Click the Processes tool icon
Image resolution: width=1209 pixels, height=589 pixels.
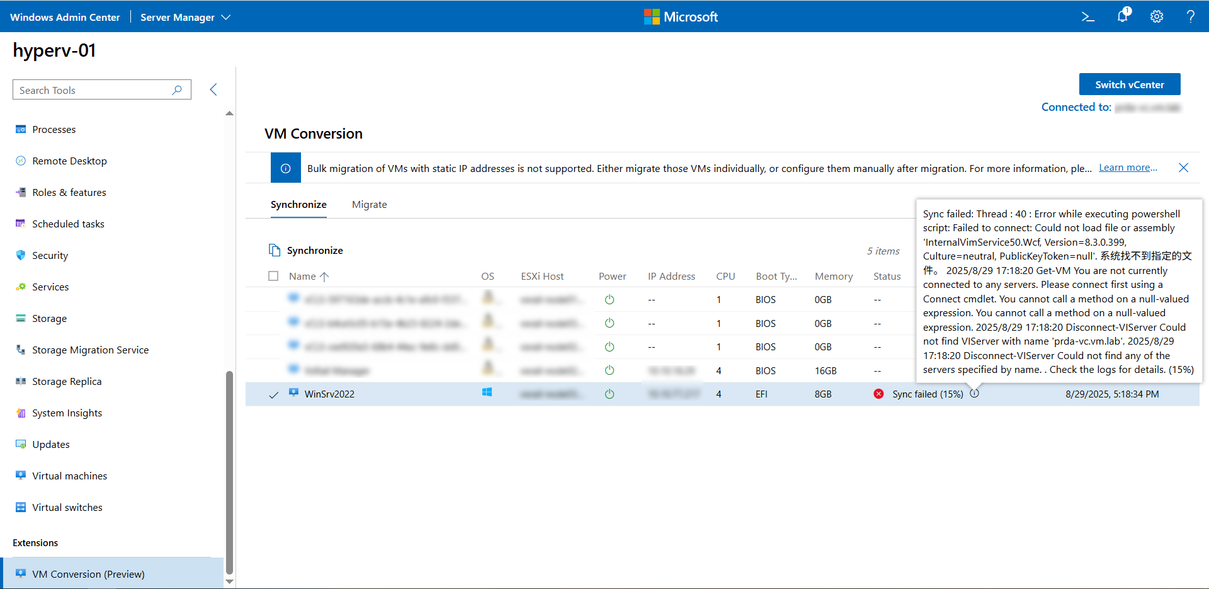click(21, 129)
